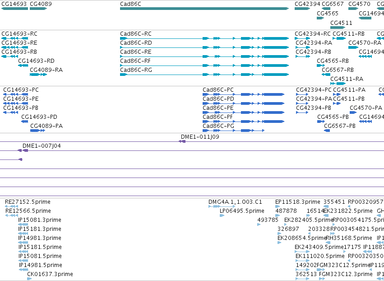Select the CG4565-RB transcript

pyautogui.click(x=321, y=66)
